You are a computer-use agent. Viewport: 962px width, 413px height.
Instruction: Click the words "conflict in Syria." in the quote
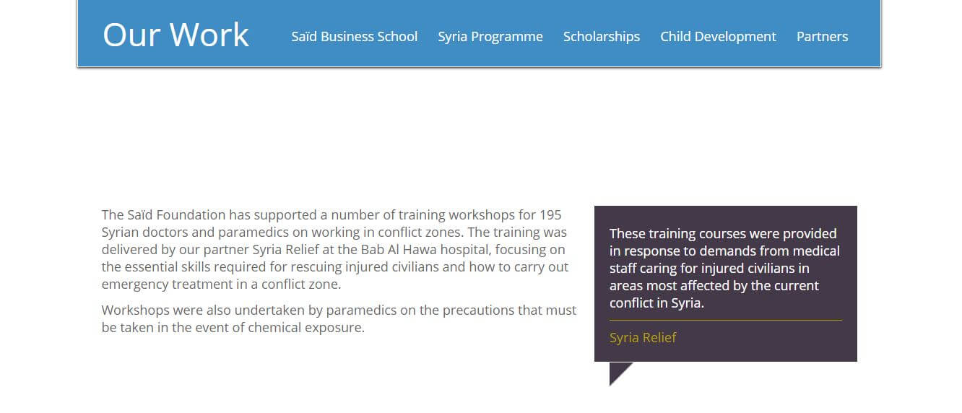pos(656,303)
